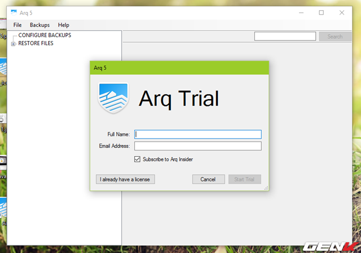The image size is (361, 253).
Task: Open the Backups menu
Action: coord(39,25)
